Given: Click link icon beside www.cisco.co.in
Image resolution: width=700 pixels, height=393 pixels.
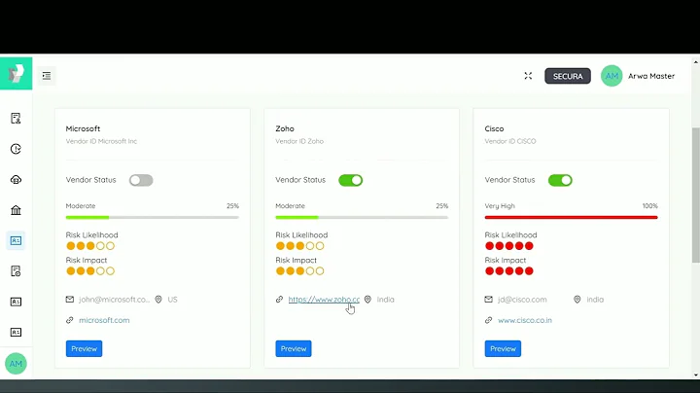Looking at the screenshot, I should [488, 320].
